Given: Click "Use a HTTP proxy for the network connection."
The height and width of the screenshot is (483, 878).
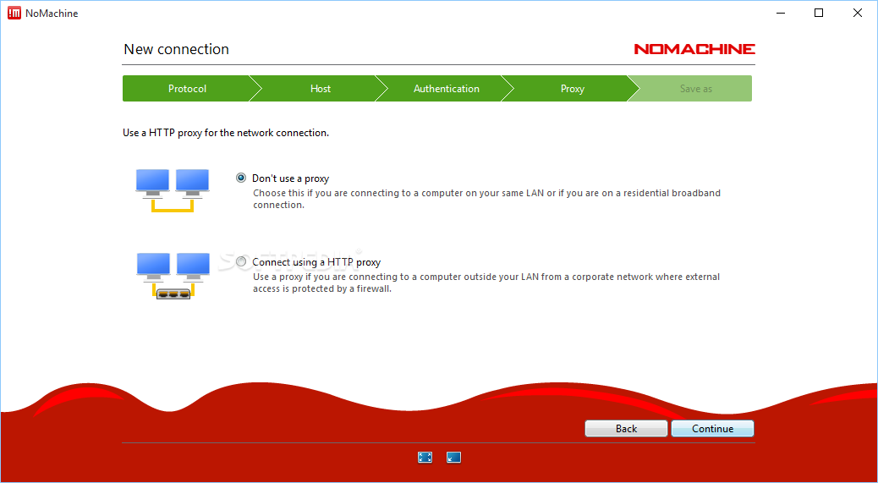Looking at the screenshot, I should pos(226,133).
